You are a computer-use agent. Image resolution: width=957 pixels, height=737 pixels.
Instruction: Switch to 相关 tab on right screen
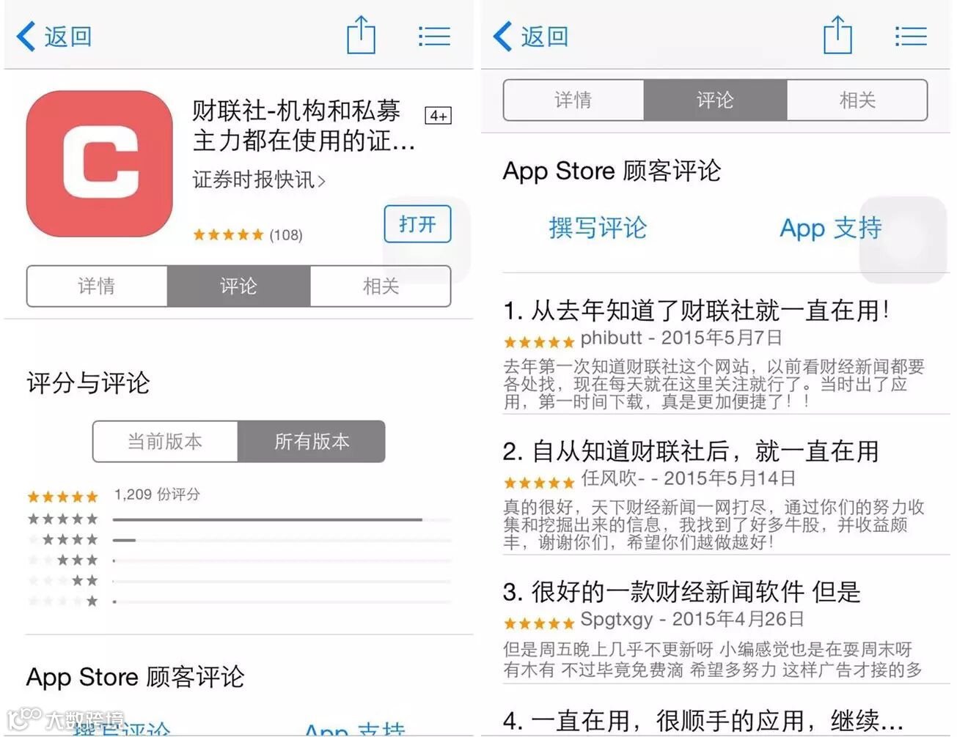[x=857, y=100]
